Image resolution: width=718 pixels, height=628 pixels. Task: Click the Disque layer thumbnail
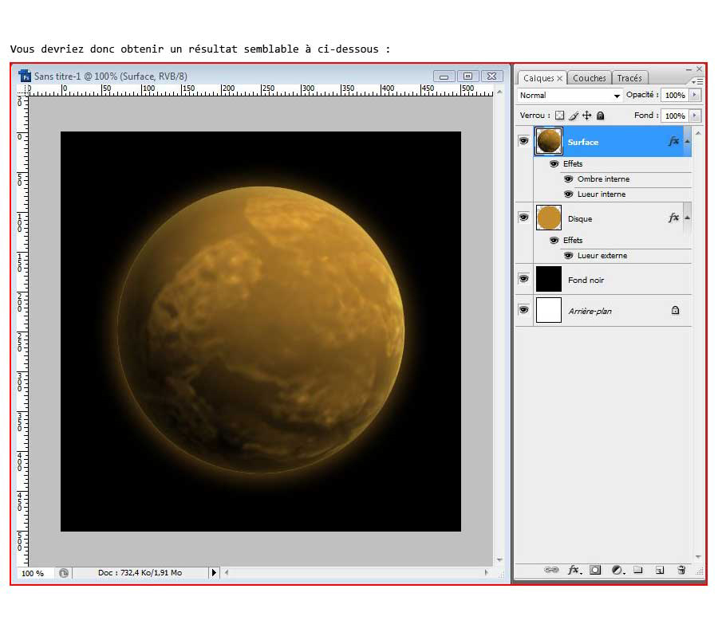[549, 218]
